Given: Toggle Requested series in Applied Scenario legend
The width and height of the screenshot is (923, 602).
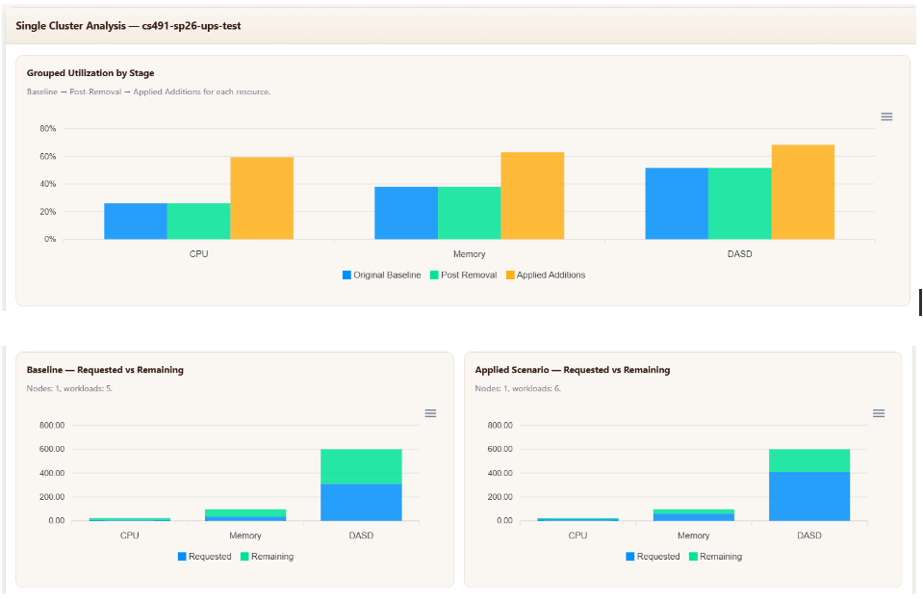Looking at the screenshot, I should pyautogui.click(x=653, y=557).
